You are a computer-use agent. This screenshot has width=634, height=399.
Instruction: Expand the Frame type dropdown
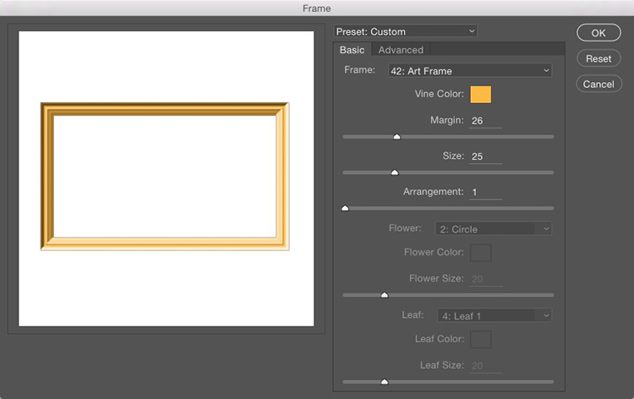(x=469, y=70)
